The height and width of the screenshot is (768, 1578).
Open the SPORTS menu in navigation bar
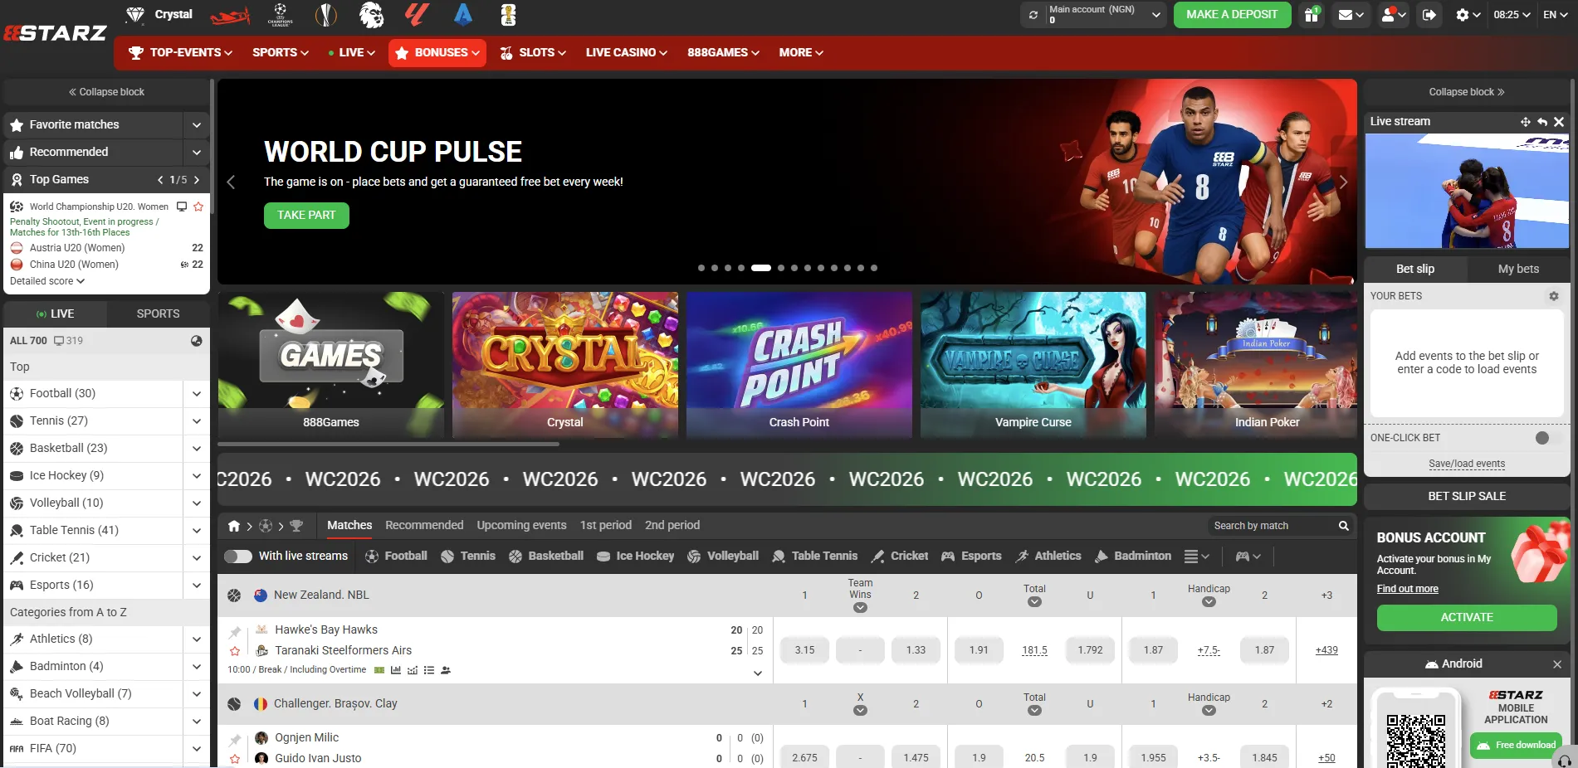tap(281, 52)
